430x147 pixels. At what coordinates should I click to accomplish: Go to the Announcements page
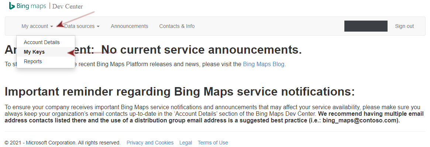point(130,26)
